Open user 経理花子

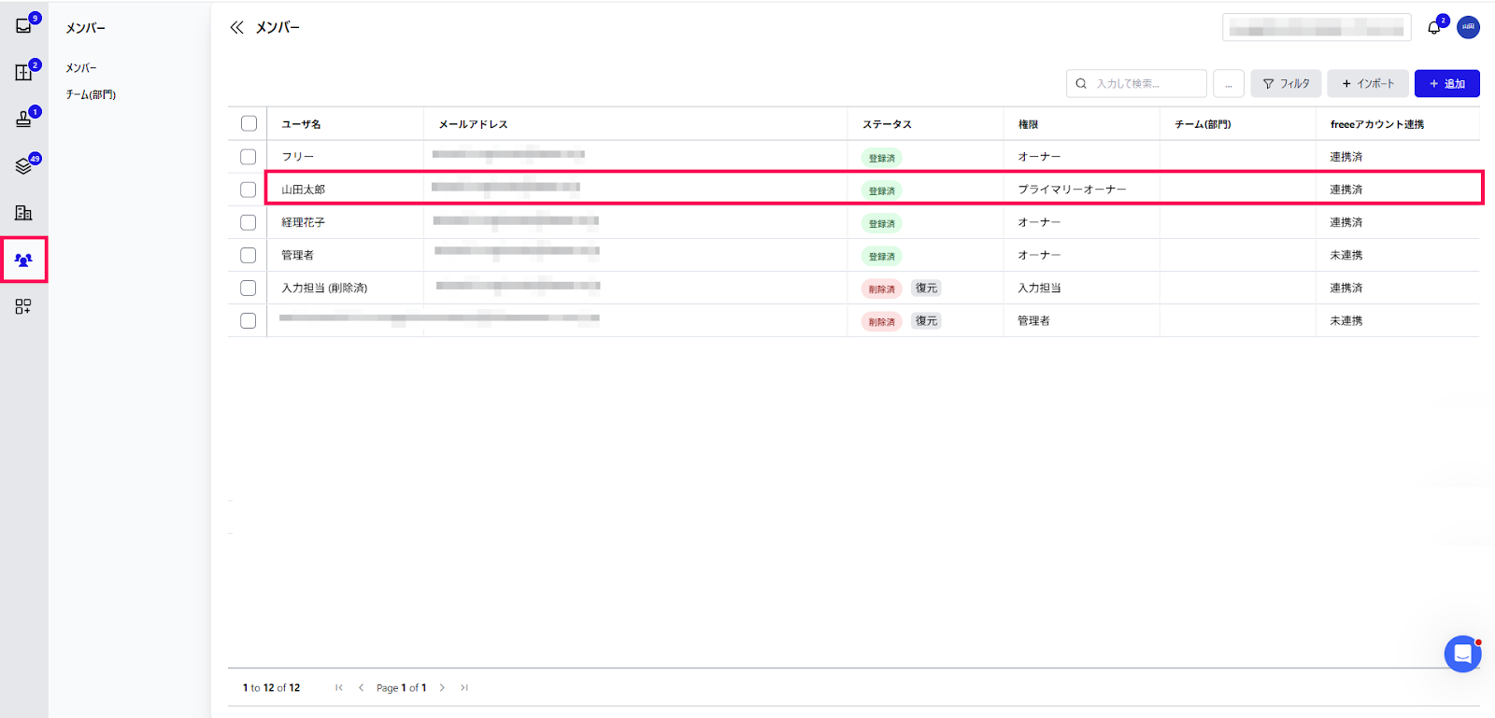tap(304, 222)
